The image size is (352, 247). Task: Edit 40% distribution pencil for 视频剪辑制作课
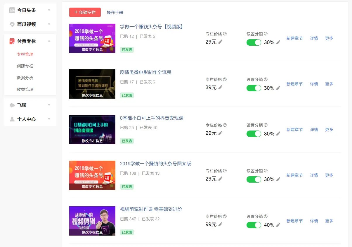[x=278, y=225]
